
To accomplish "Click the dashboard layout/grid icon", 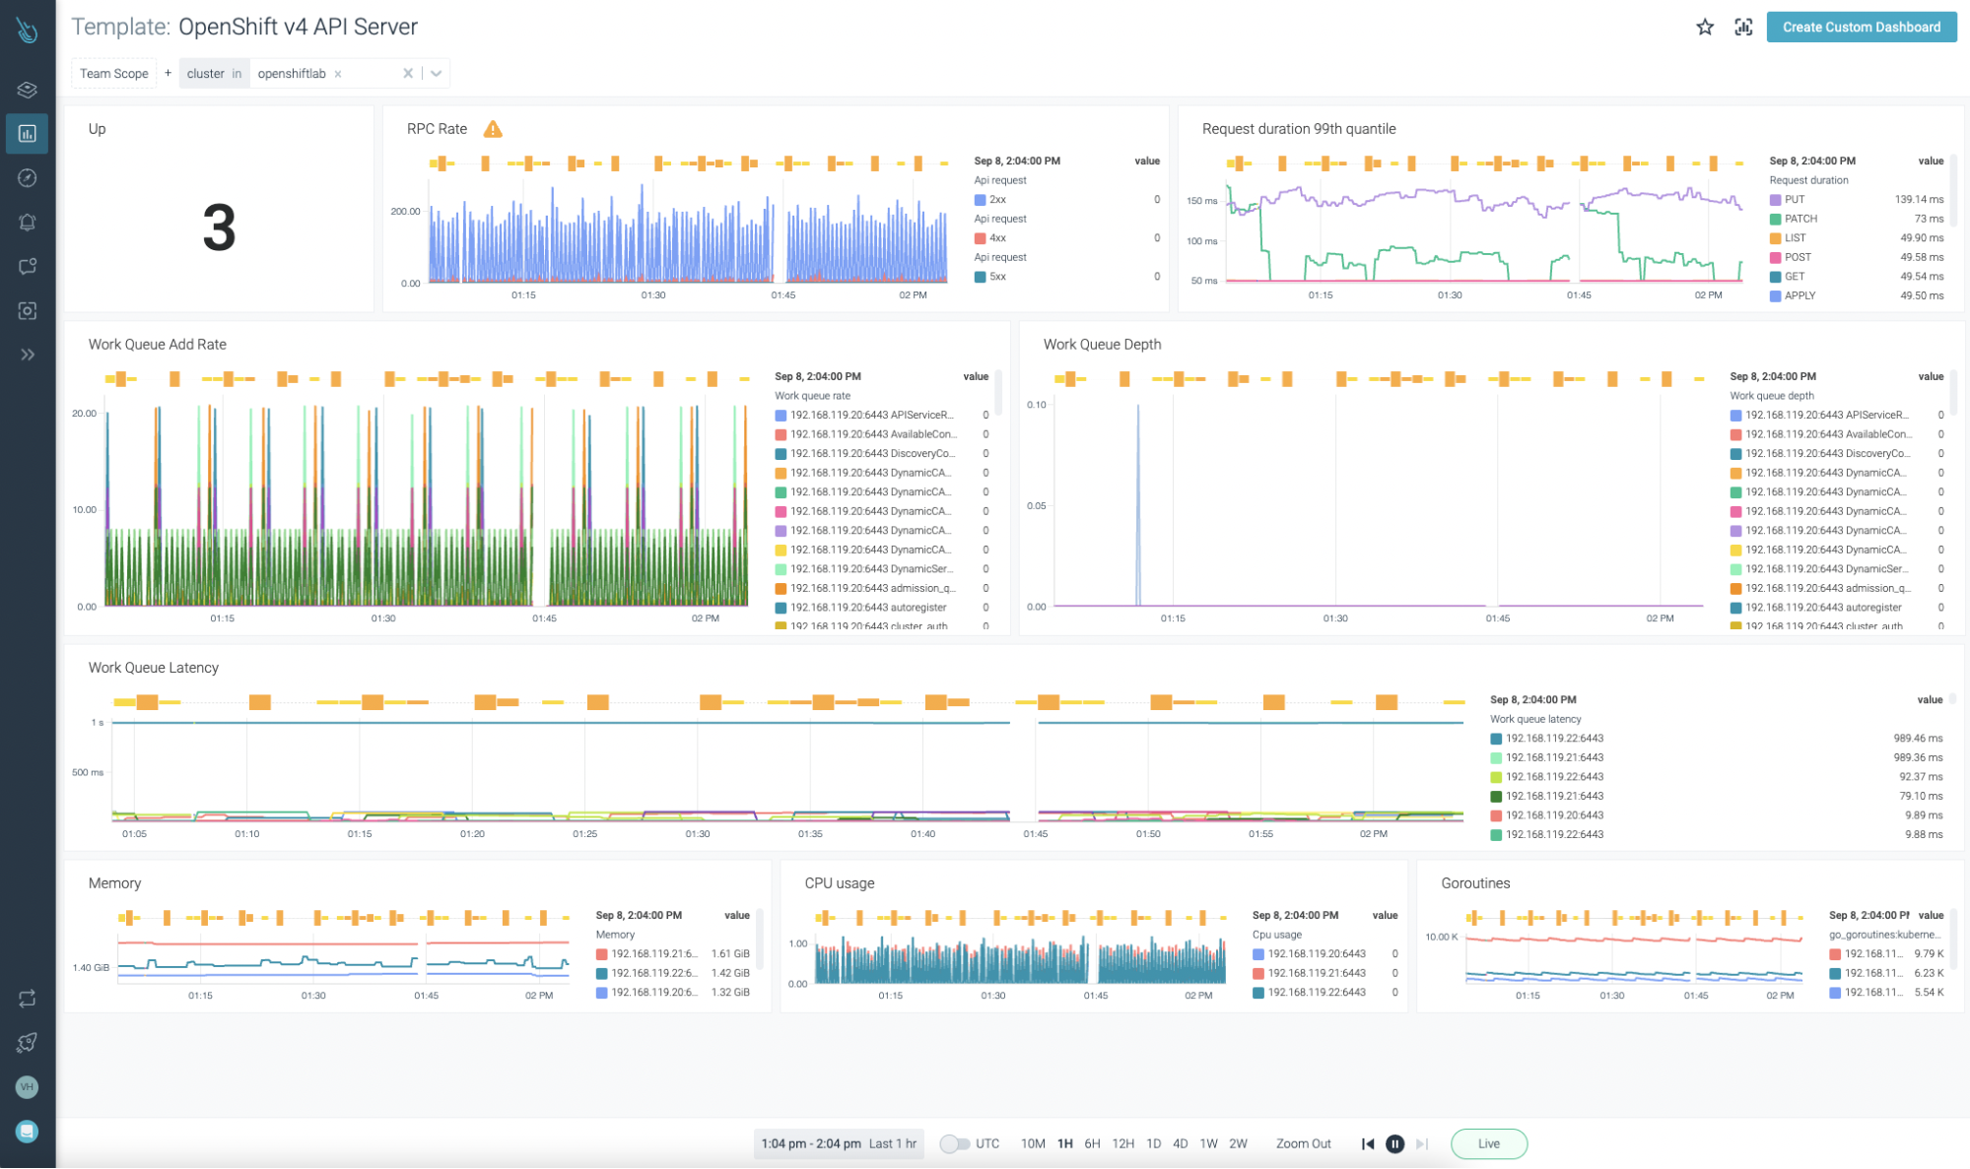I will click(1743, 27).
